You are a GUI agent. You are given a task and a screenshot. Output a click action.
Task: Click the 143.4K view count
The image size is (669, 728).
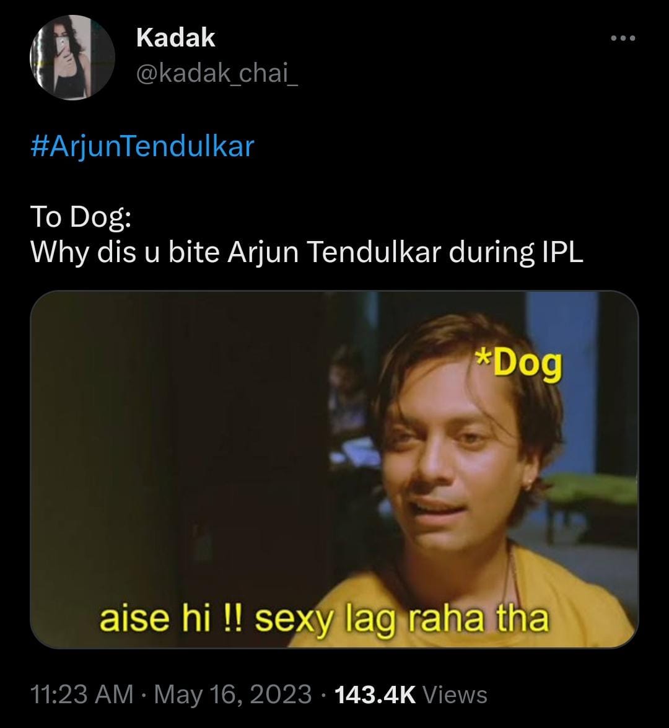[375, 694]
